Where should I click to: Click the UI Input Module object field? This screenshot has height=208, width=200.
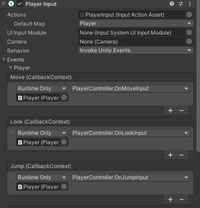coord(132,32)
